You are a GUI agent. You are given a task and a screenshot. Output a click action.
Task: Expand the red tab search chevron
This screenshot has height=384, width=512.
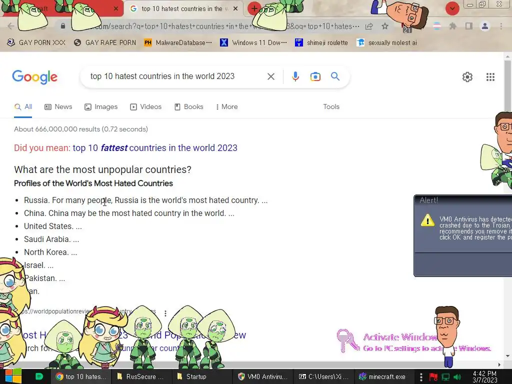coord(452,8)
